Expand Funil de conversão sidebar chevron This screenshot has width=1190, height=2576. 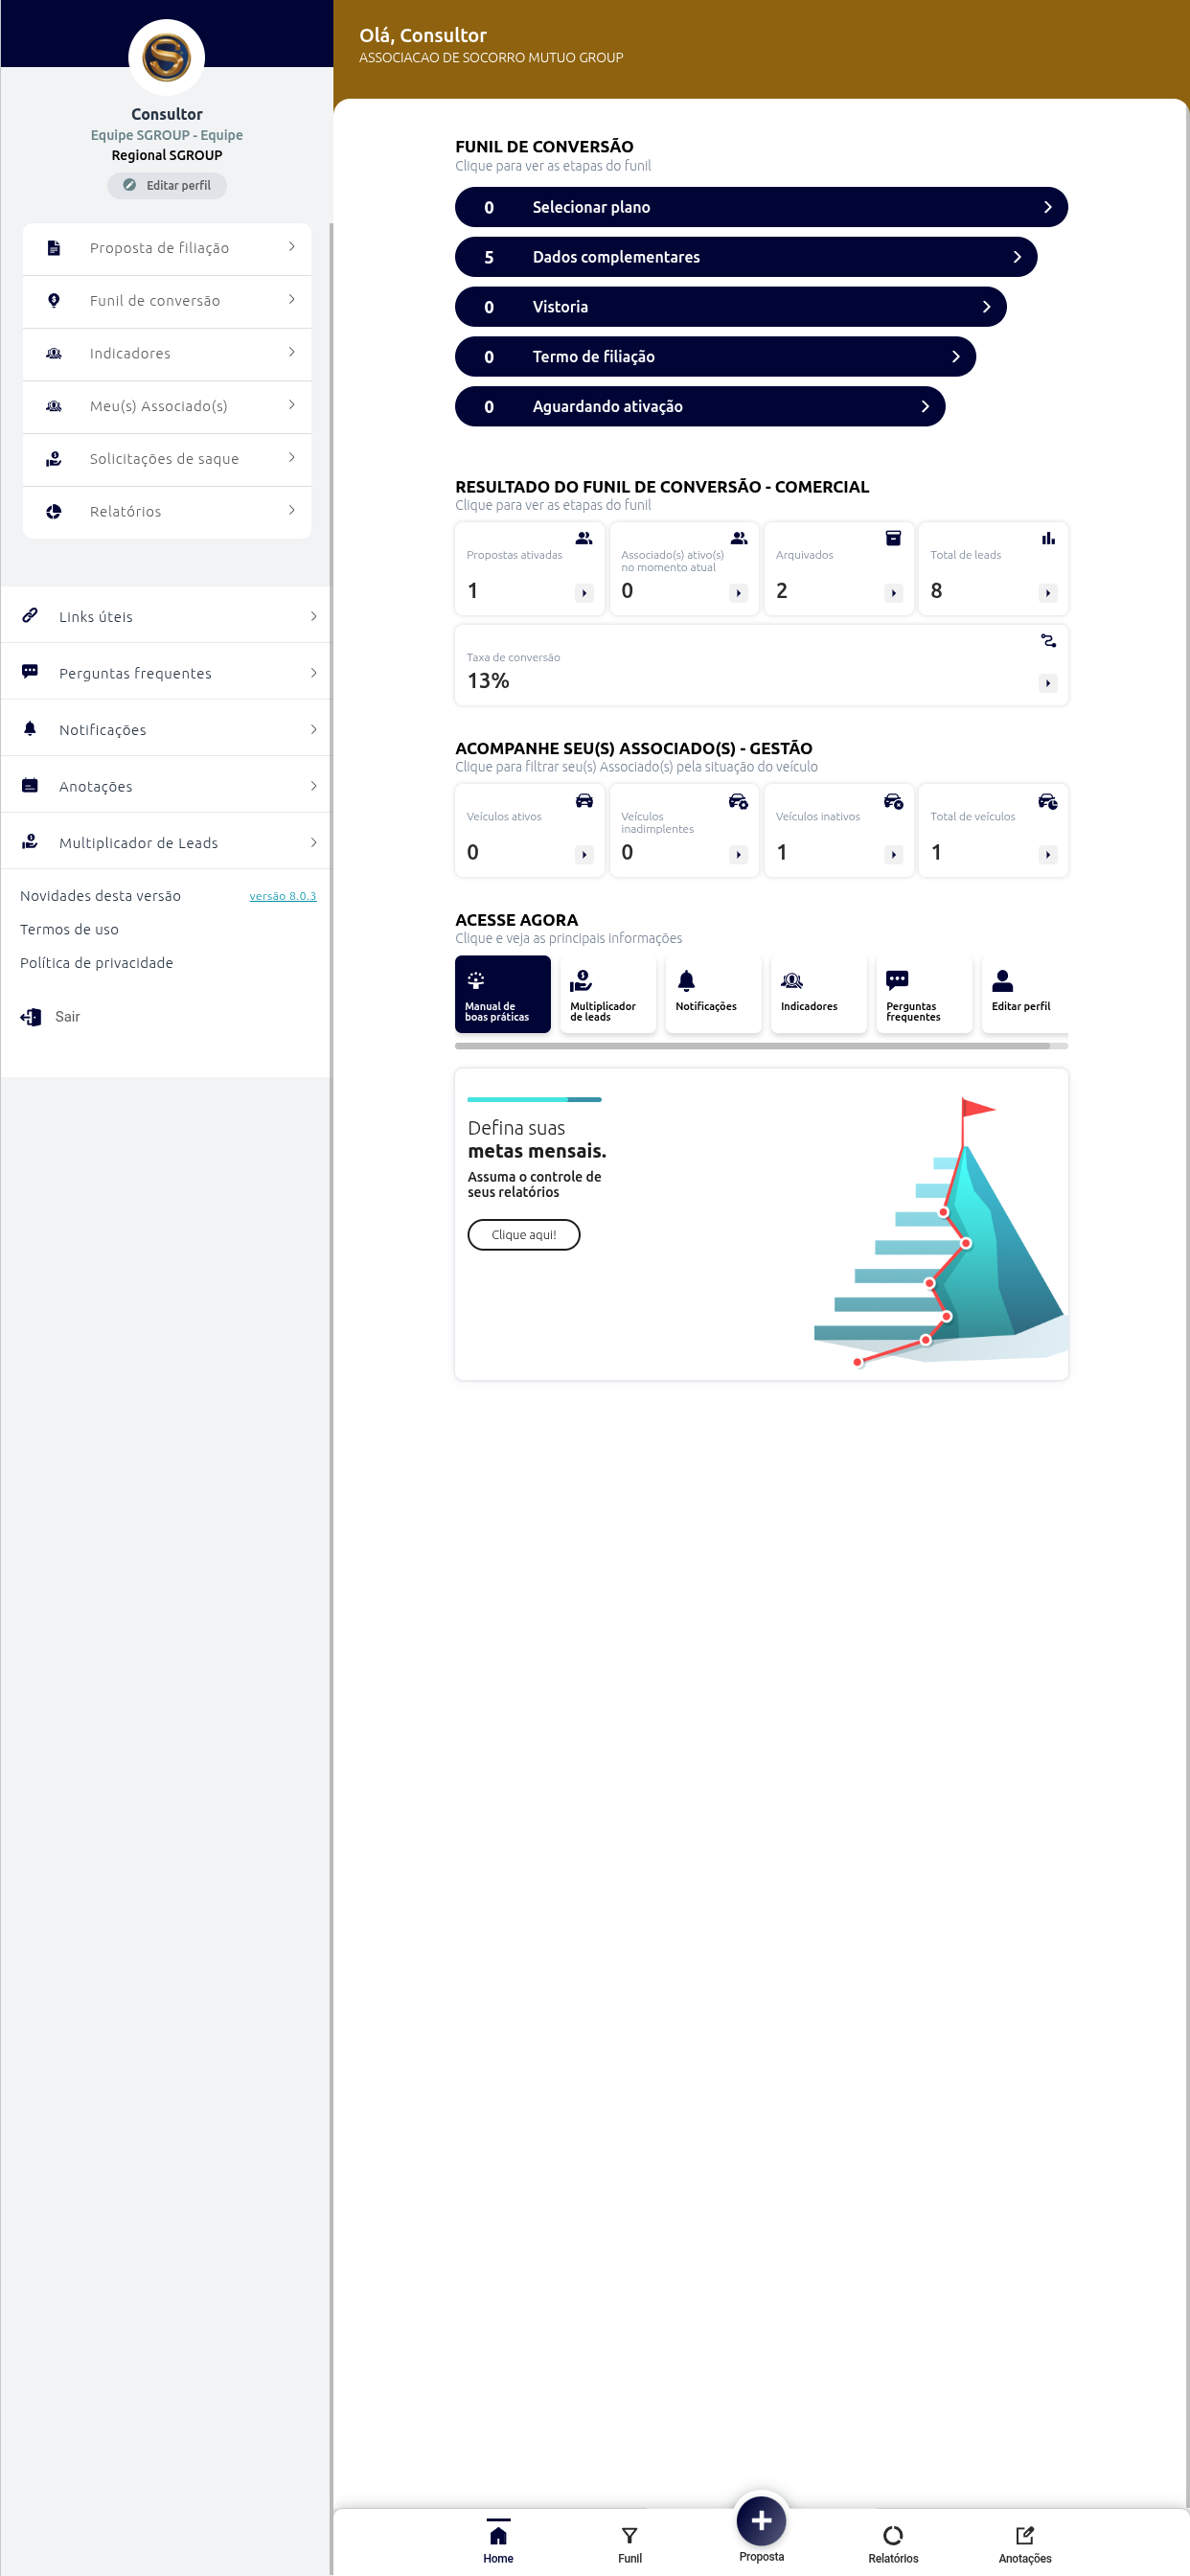291,299
